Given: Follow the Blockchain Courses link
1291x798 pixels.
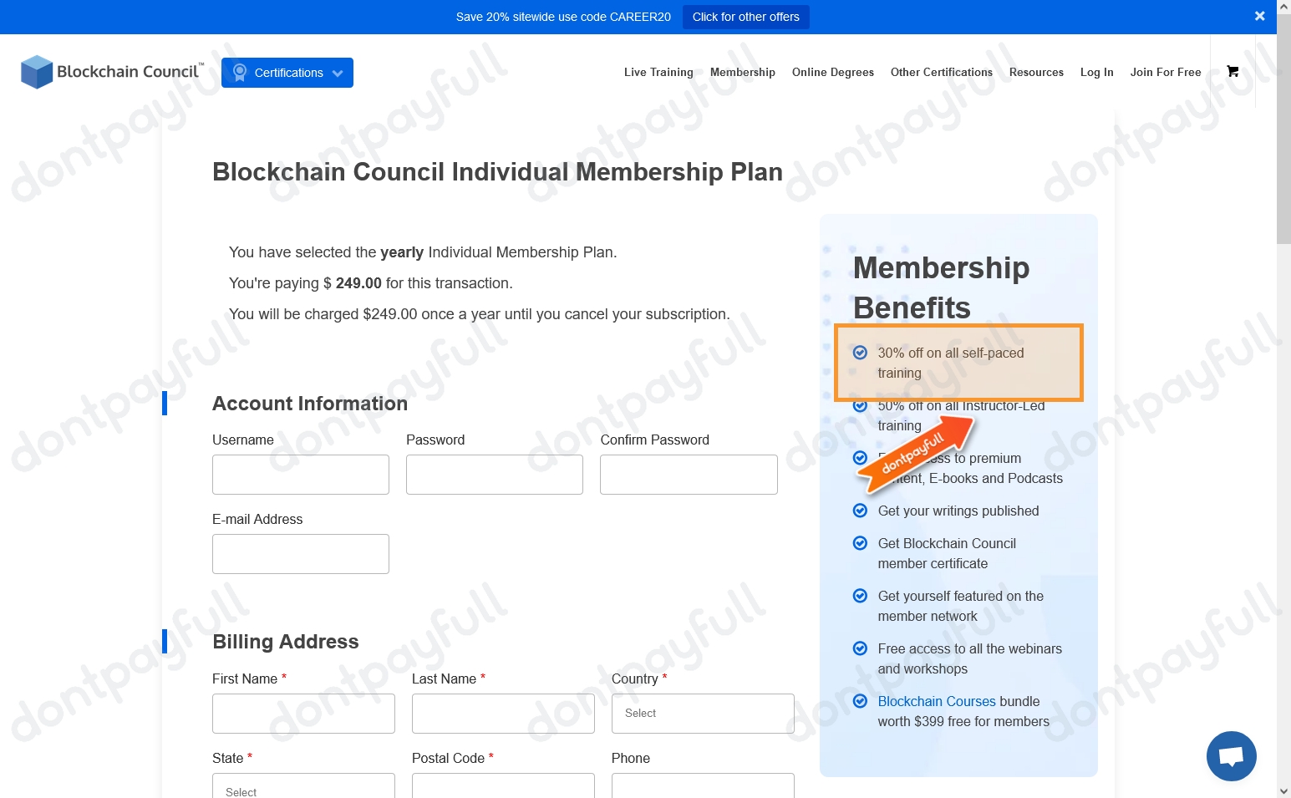Looking at the screenshot, I should [936, 701].
